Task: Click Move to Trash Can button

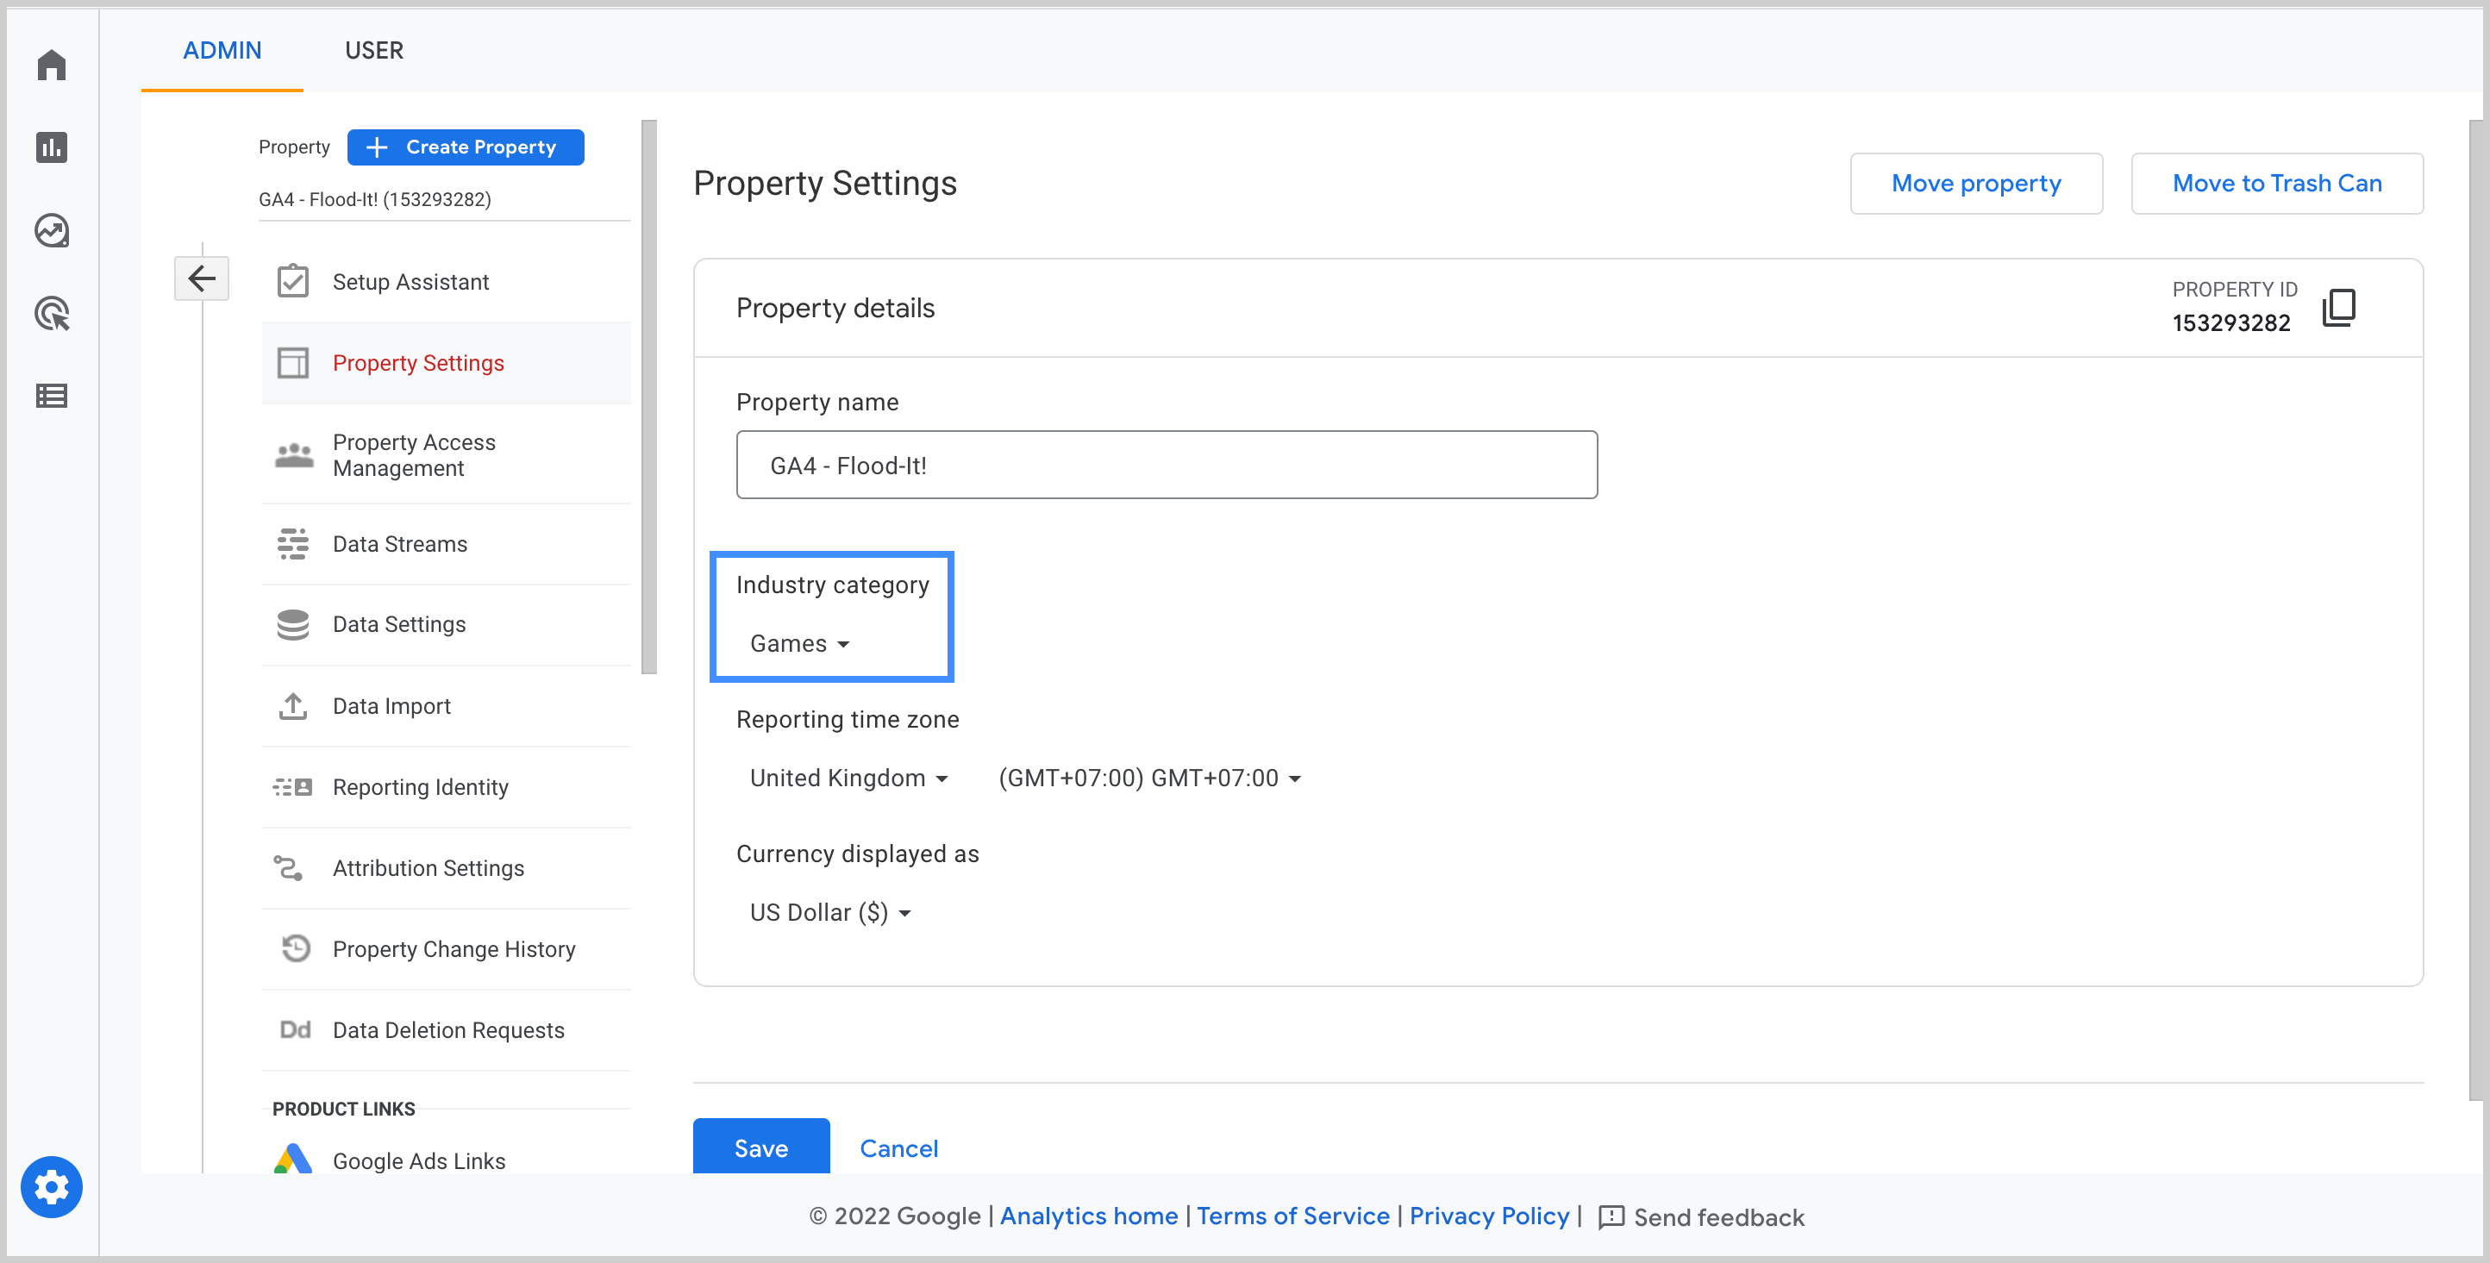Action: tap(2276, 184)
